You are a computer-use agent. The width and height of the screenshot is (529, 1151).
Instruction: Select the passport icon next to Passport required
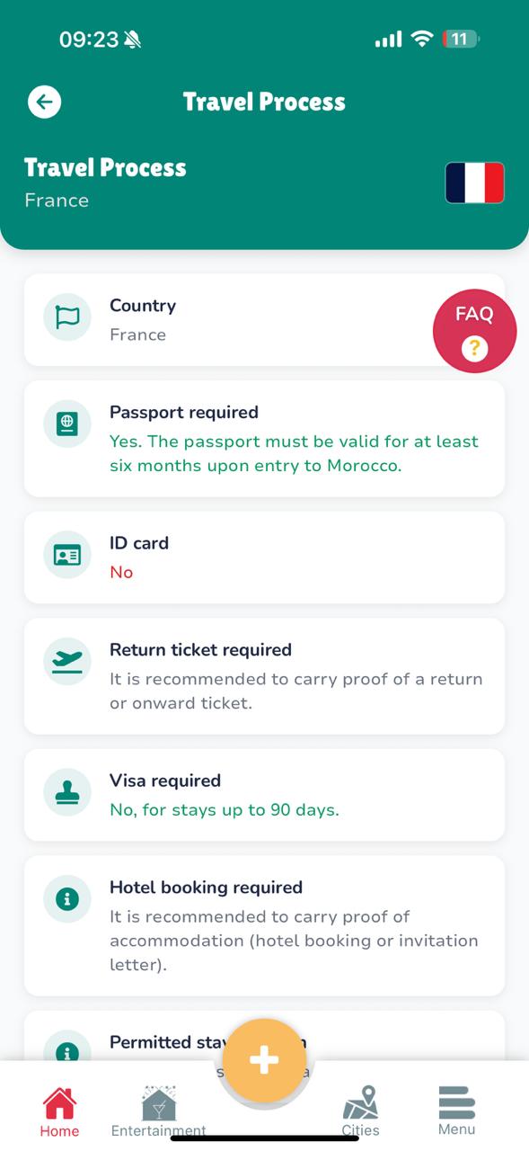(x=66, y=423)
